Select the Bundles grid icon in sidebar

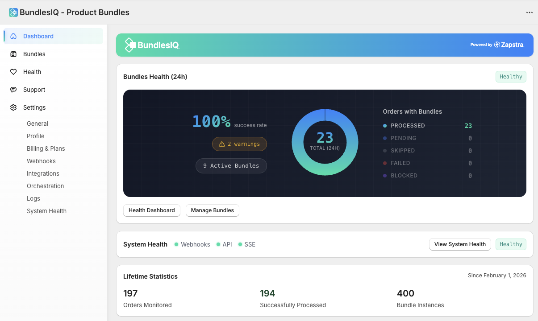click(14, 54)
